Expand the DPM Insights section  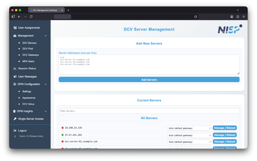pos(46,111)
